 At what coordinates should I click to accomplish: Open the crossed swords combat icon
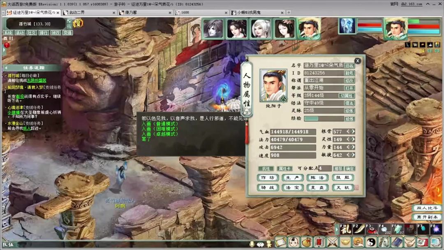coord(333,242)
